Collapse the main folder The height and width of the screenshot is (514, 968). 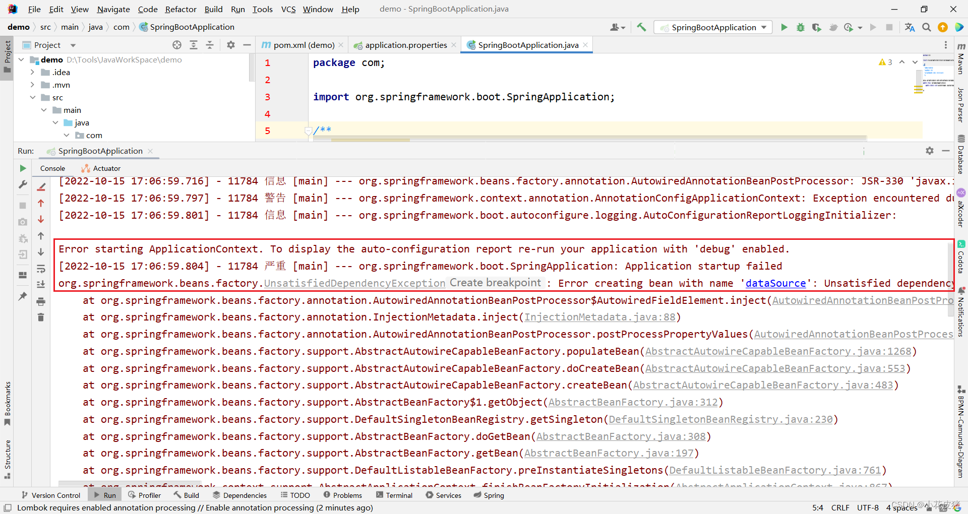click(44, 110)
